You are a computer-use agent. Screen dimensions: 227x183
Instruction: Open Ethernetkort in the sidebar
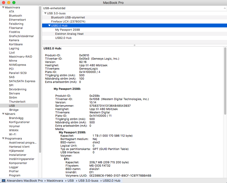click(x=17, y=20)
